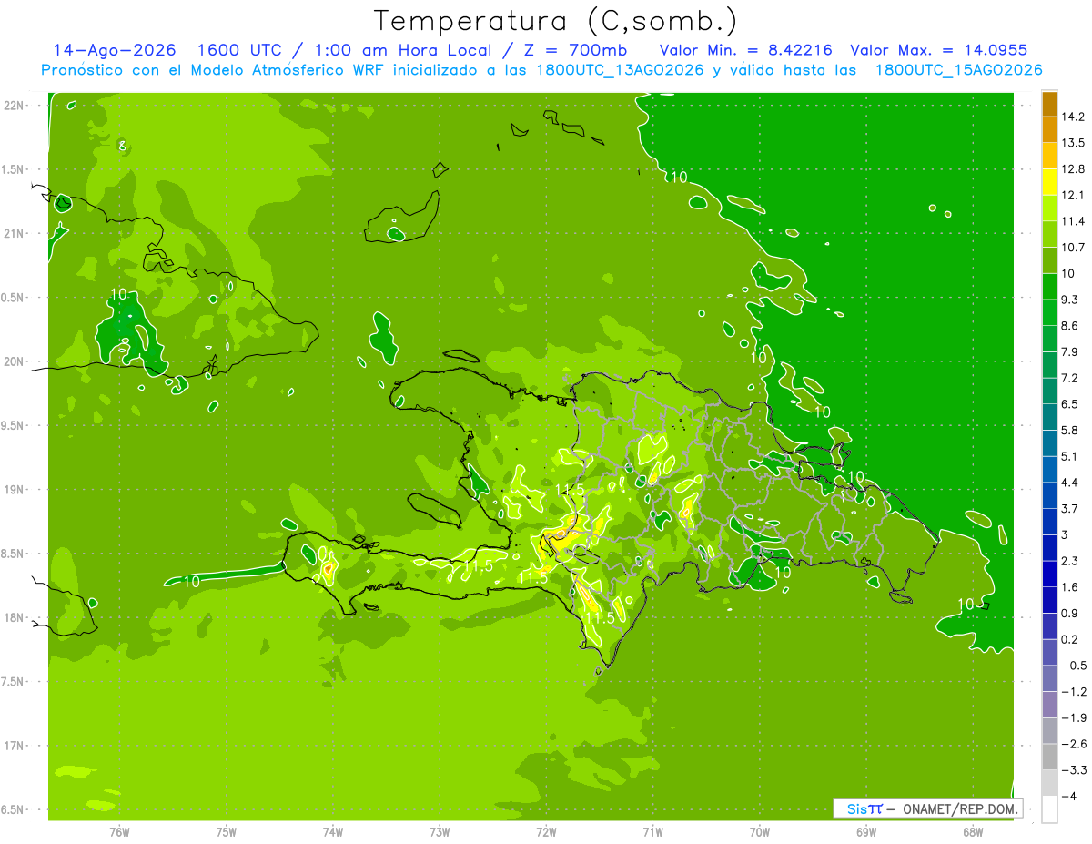Image resolution: width=1092 pixels, height=844 pixels.
Task: Select "Valor Min. = 8.42216" text
Action: (745, 49)
